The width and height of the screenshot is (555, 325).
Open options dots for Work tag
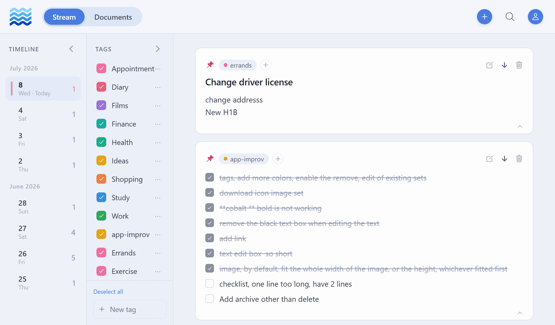(158, 216)
